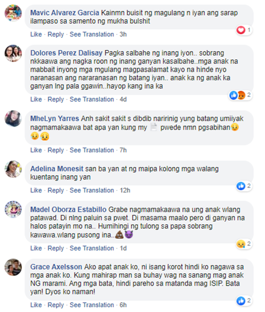Click the 4d timestamp on Dolores' comment

coord(123,99)
